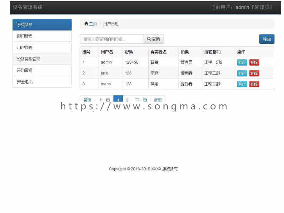Select 安全退出 in the sidebar menu
The width and height of the screenshot is (284, 213).
(42, 82)
